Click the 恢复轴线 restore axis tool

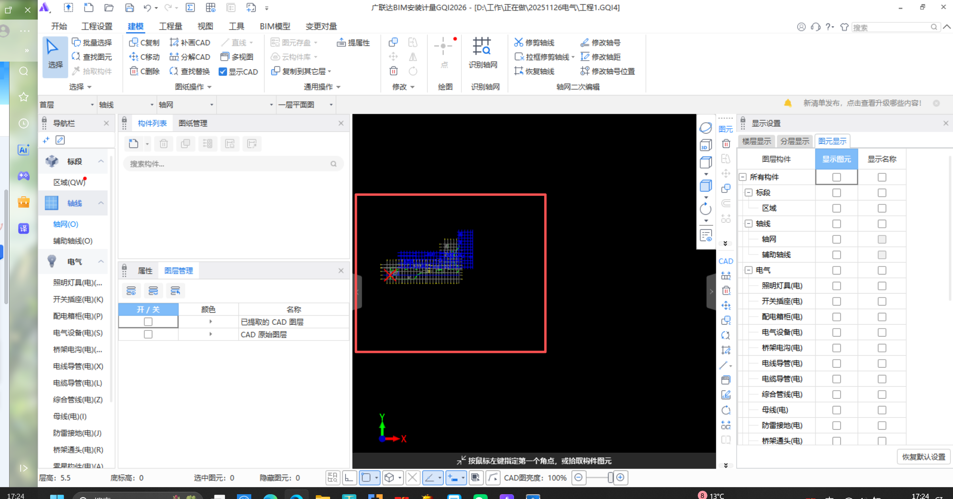click(x=535, y=71)
